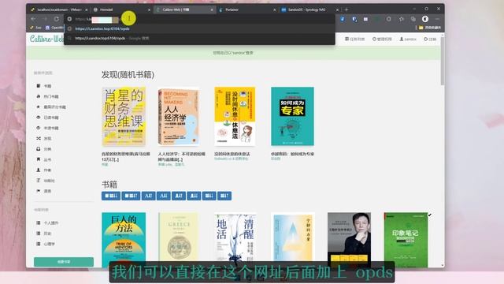The image size is (504, 284).
Task: Select the Calibre-Web browser tab
Action: coord(183,9)
